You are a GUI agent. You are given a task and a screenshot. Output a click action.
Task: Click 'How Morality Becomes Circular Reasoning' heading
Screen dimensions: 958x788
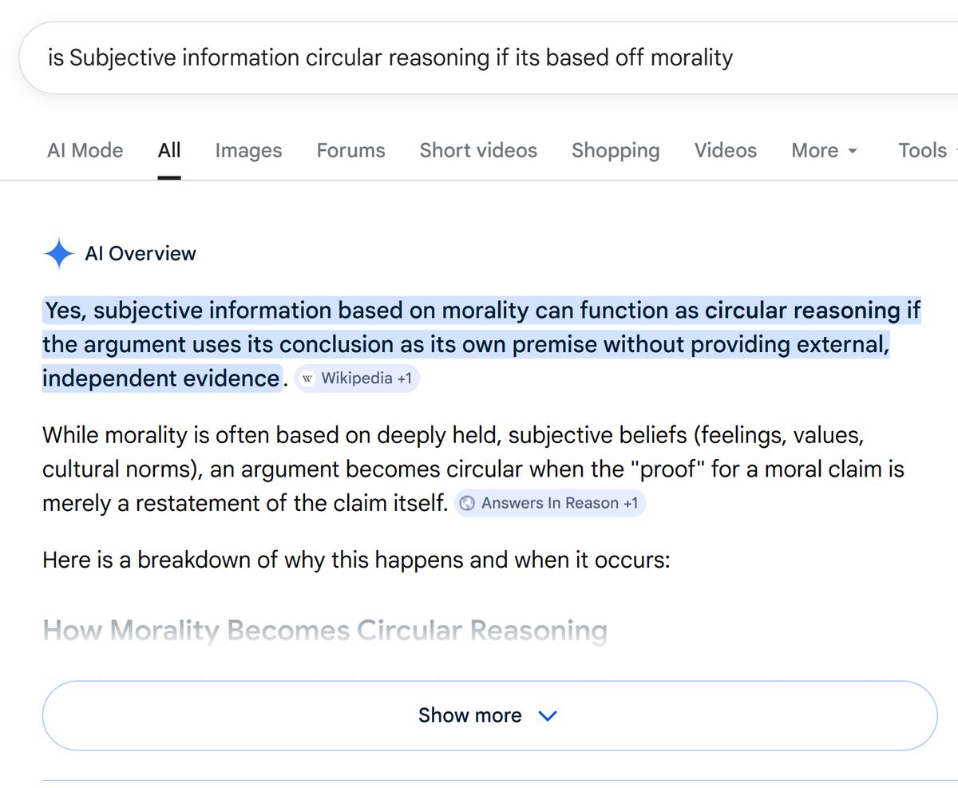click(x=325, y=631)
